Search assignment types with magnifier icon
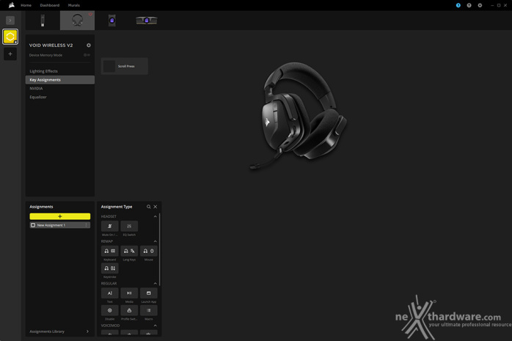Screen dimensions: 512x341 149,207
